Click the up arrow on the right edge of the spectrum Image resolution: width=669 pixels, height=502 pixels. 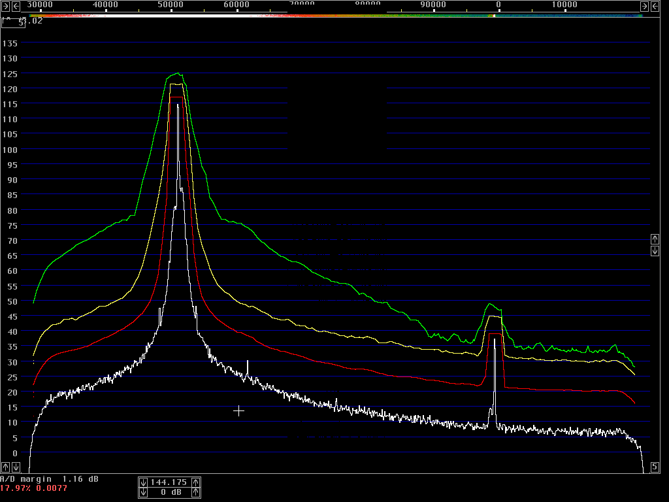pos(655,239)
